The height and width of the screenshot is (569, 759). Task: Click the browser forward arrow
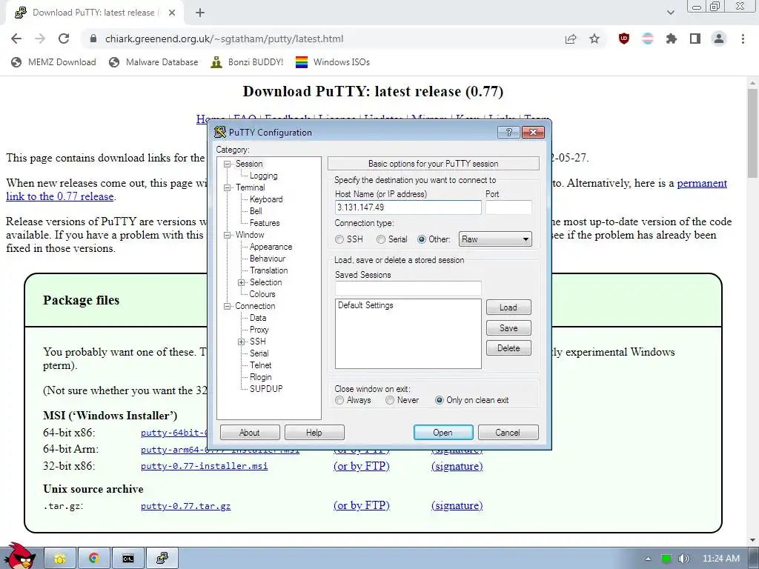(40, 39)
